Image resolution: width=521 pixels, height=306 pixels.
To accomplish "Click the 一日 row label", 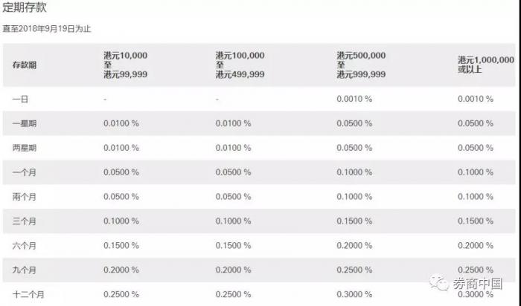I will point(20,99).
